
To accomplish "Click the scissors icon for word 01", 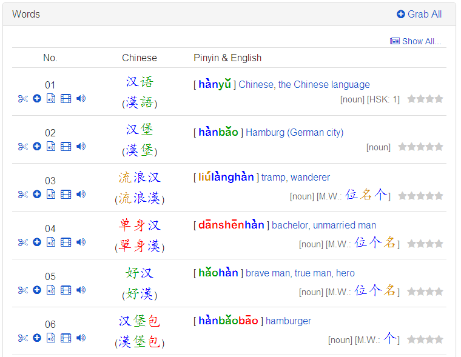I will point(23,99).
